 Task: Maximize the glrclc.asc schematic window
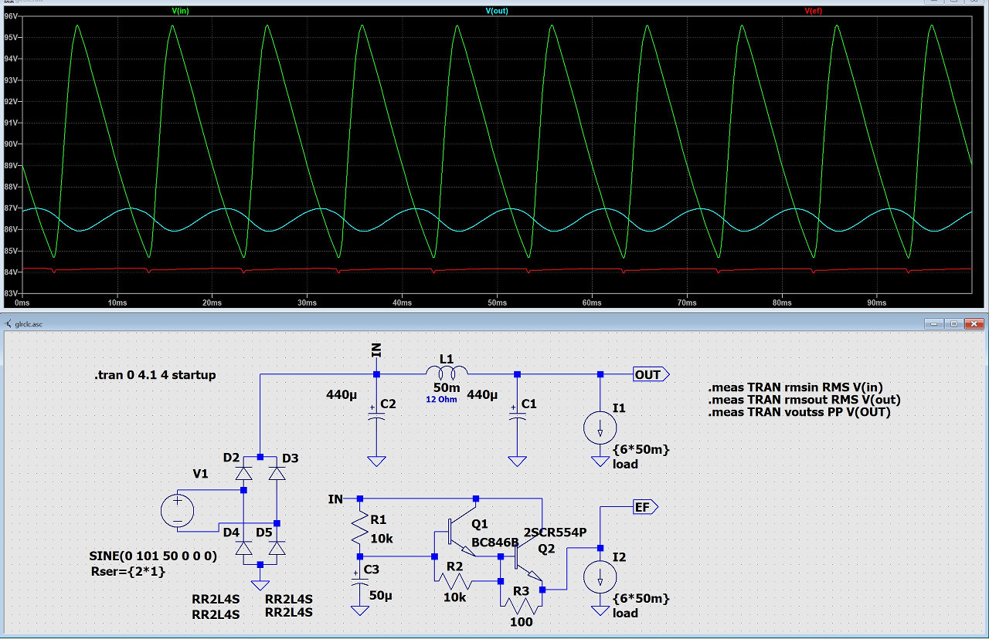(x=953, y=324)
